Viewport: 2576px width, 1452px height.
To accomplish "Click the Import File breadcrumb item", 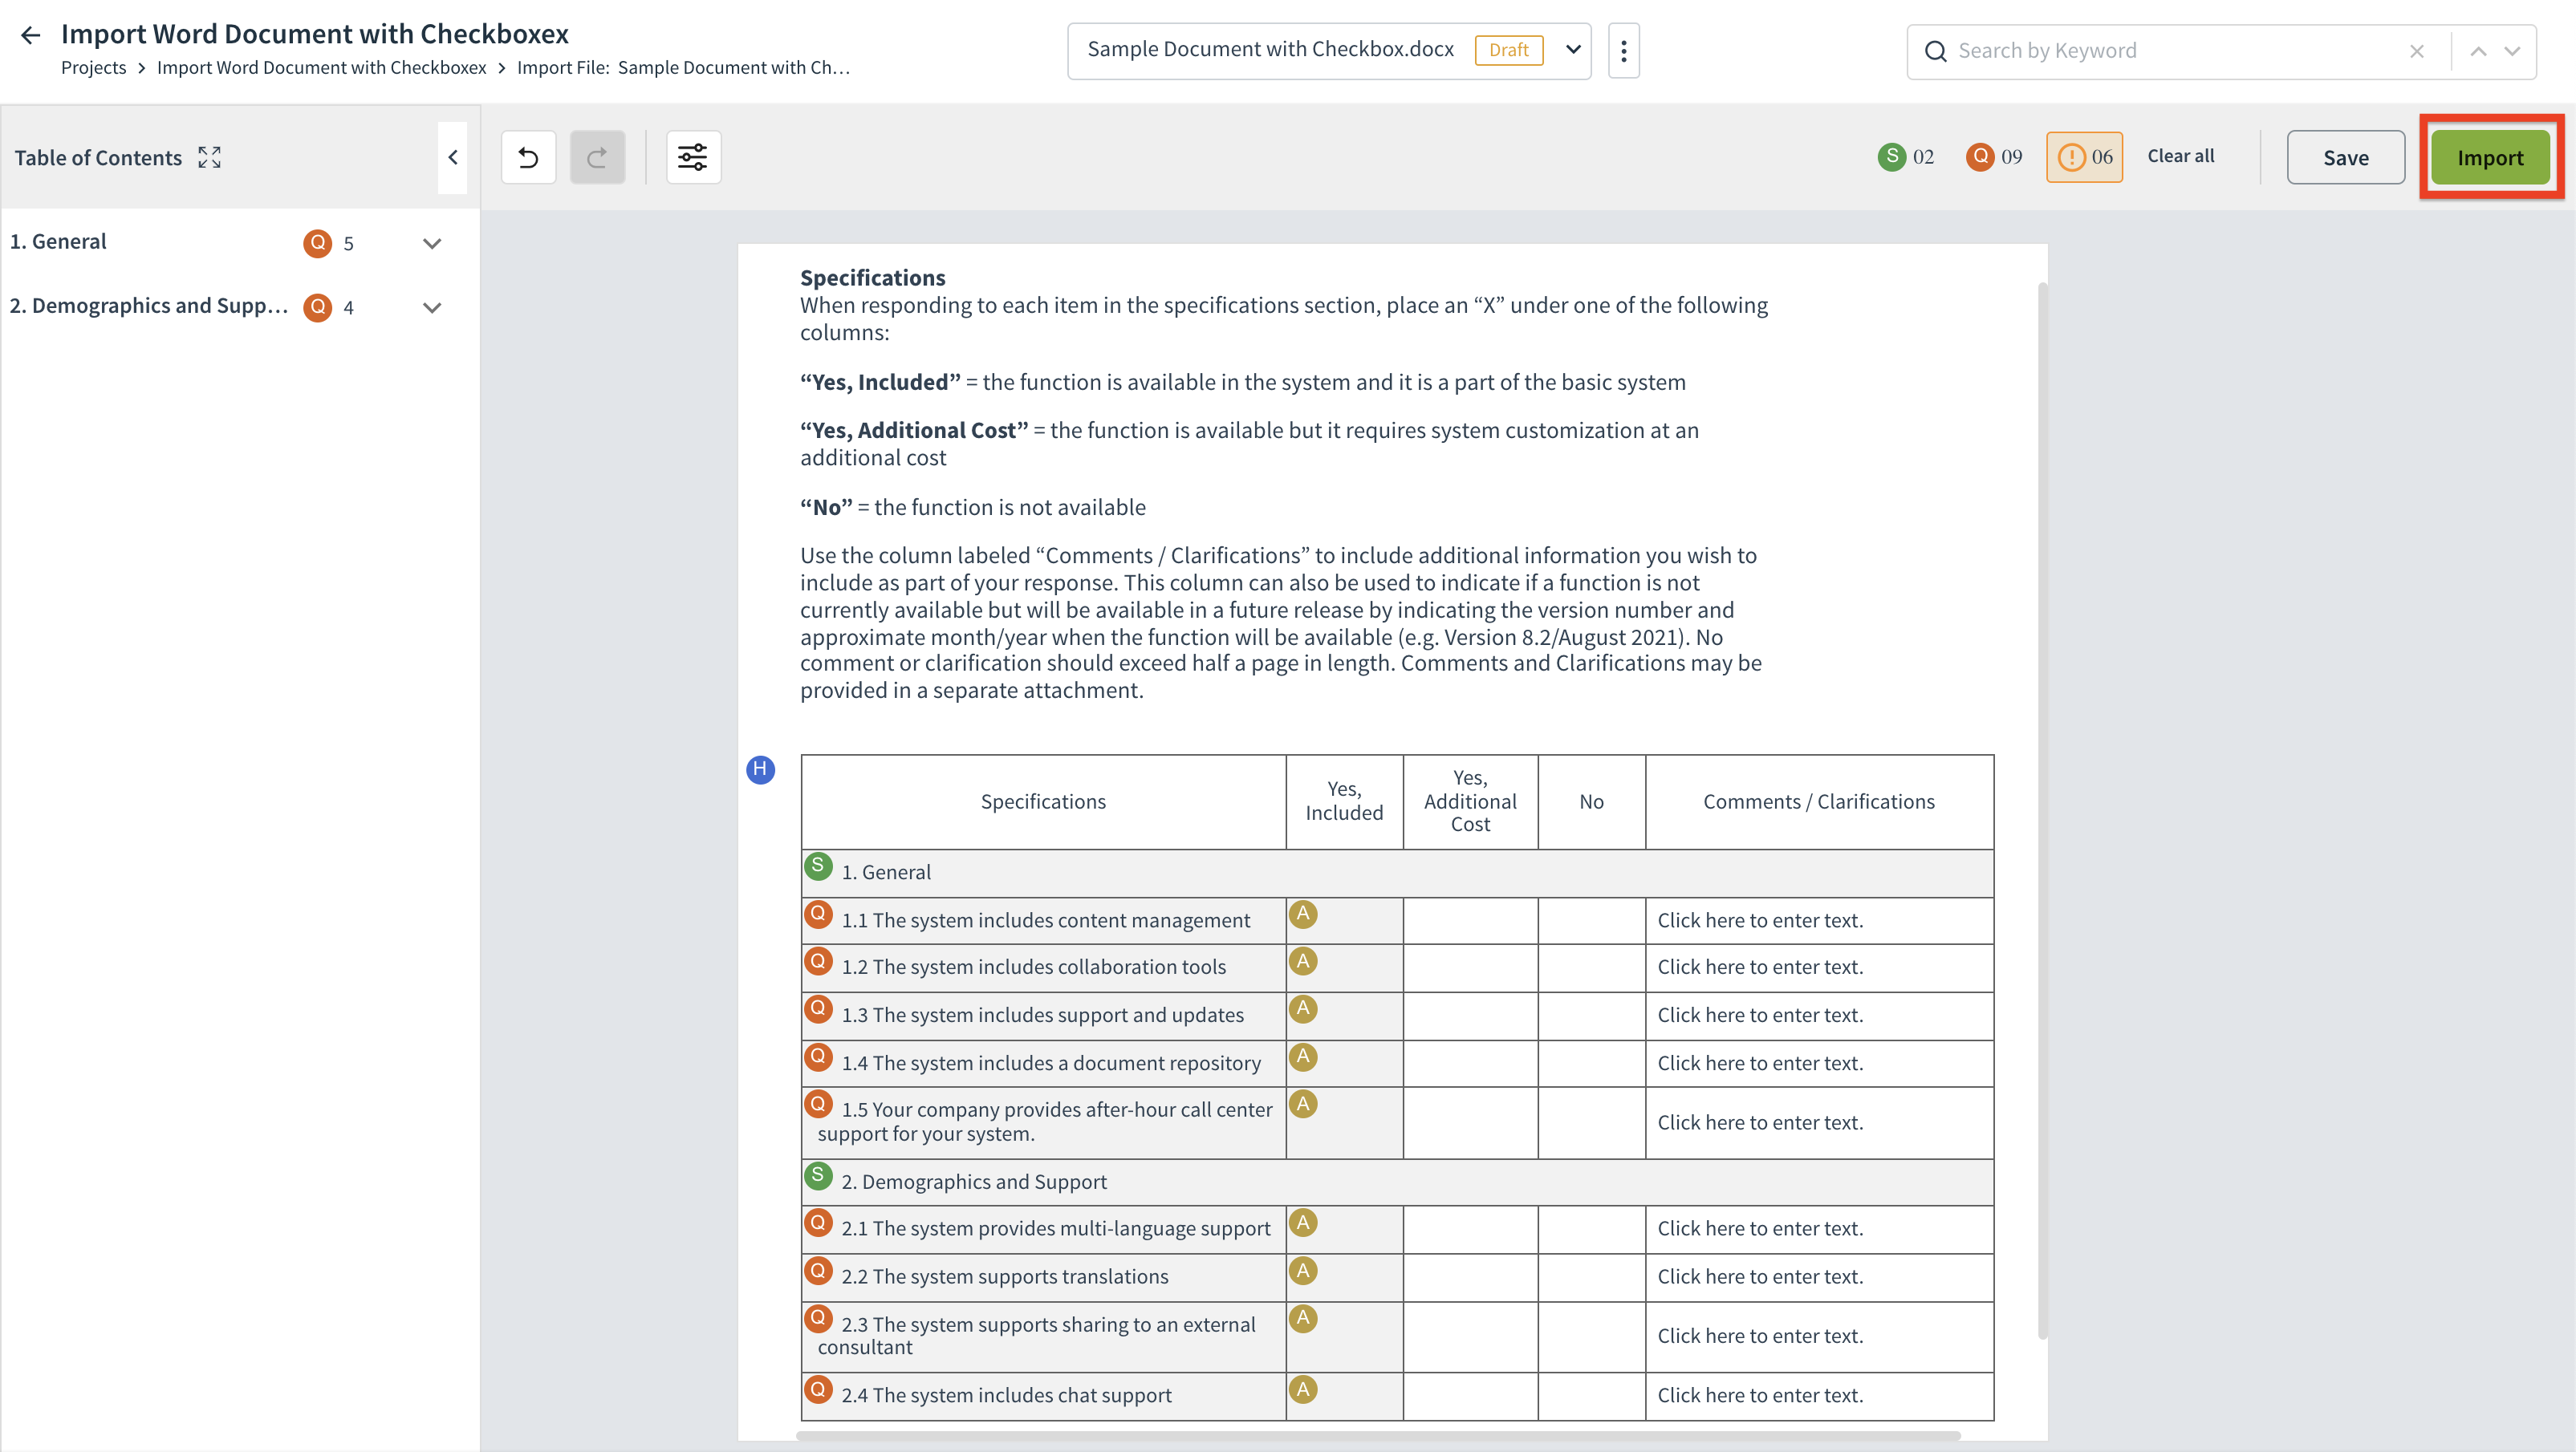I will point(683,68).
